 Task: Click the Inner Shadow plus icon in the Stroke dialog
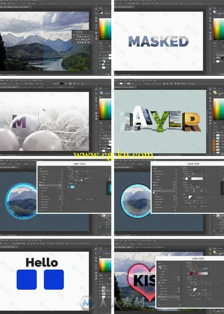[x=60, y=188]
